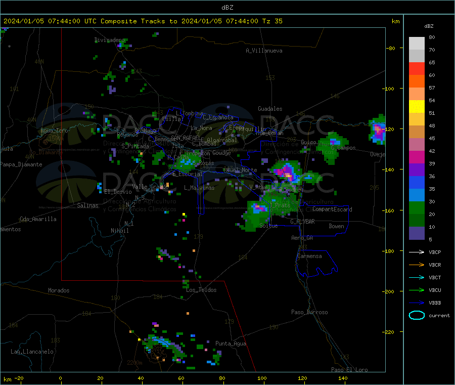Click the blue VBBB arrow legend icon

tap(417, 303)
